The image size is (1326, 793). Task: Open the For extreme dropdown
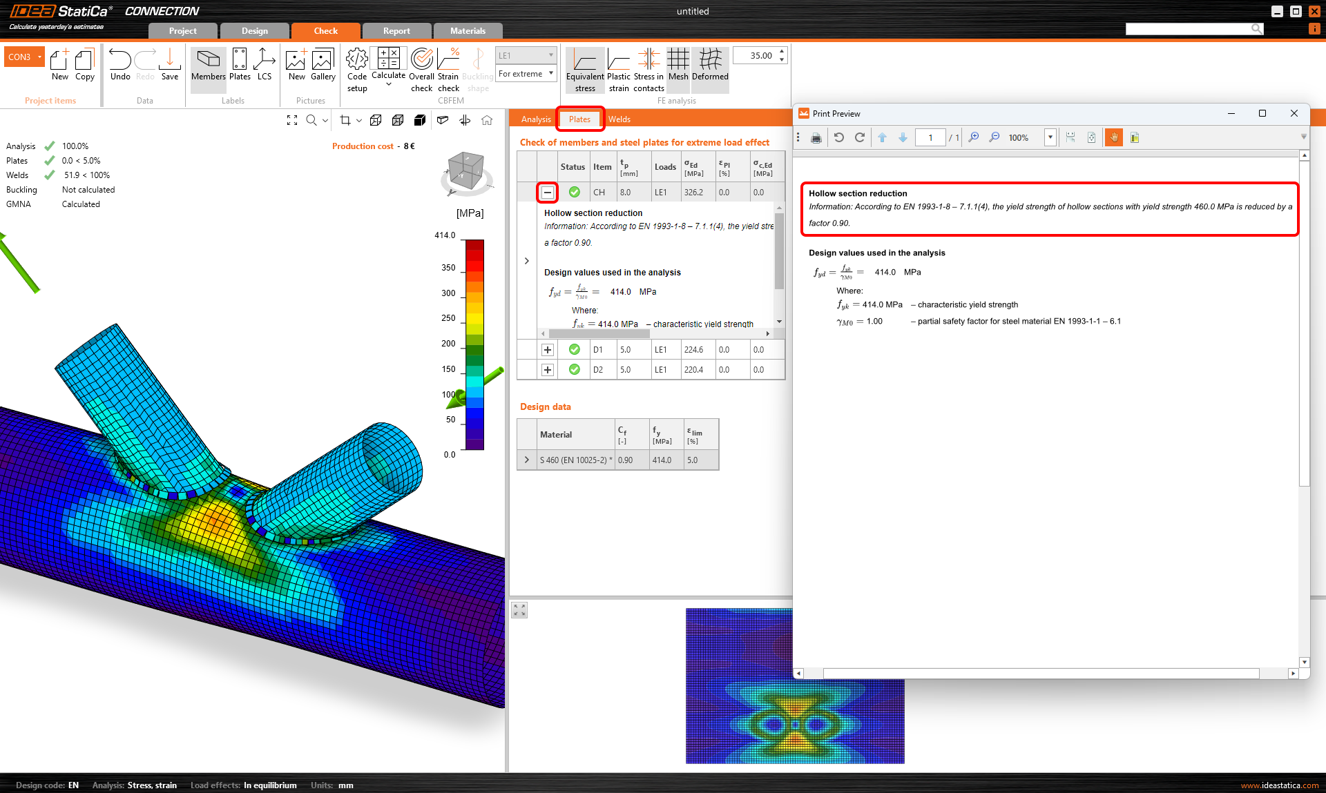point(526,74)
